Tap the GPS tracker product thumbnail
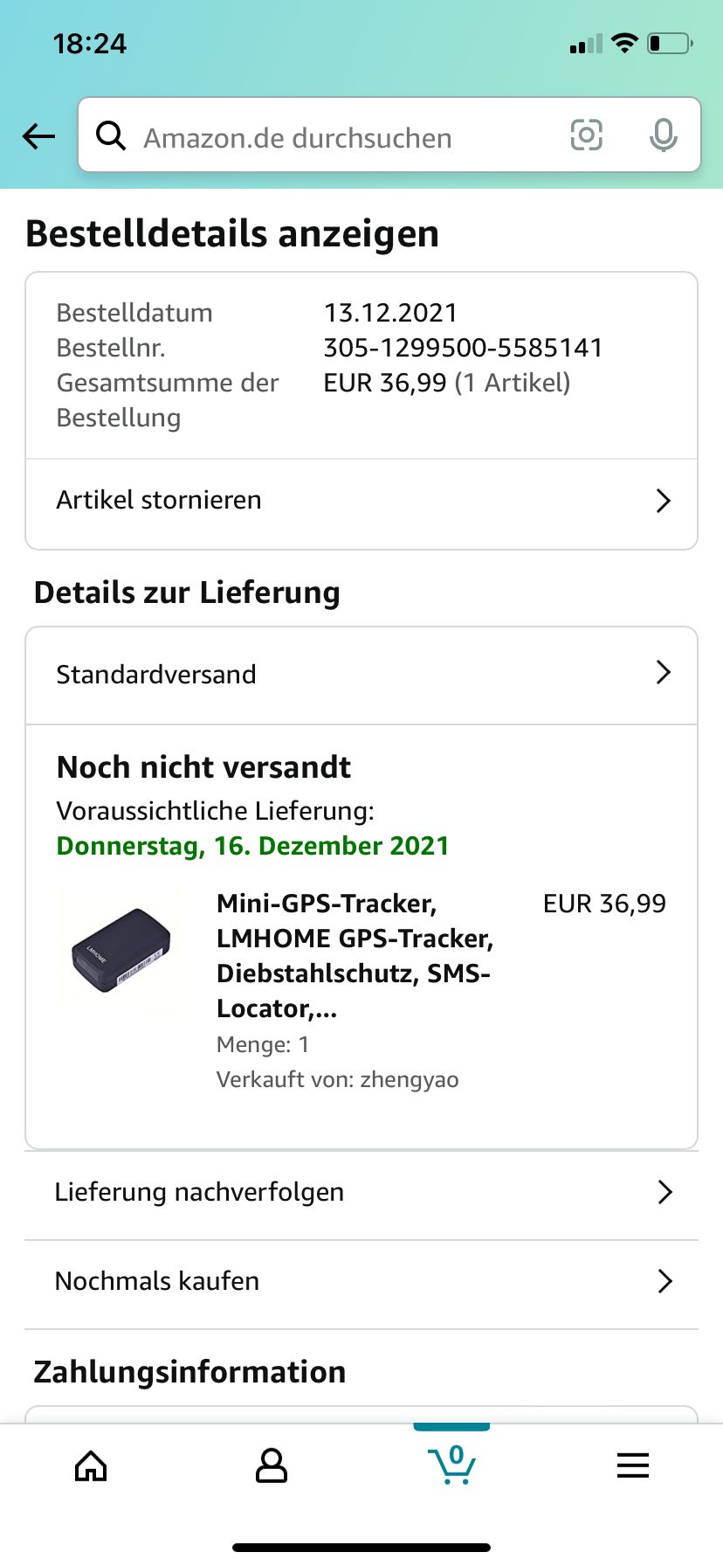Image resolution: width=723 pixels, height=1566 pixels. click(x=121, y=951)
